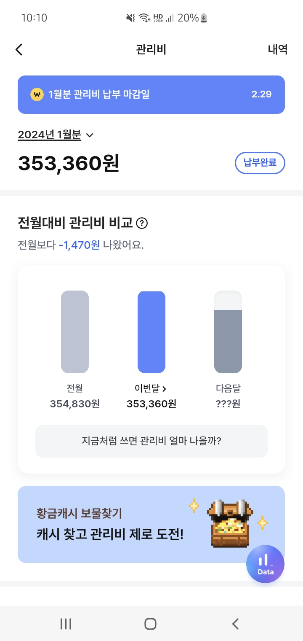This screenshot has height=641, width=303.
Task: Tap the back arrow icon
Action: click(x=19, y=50)
